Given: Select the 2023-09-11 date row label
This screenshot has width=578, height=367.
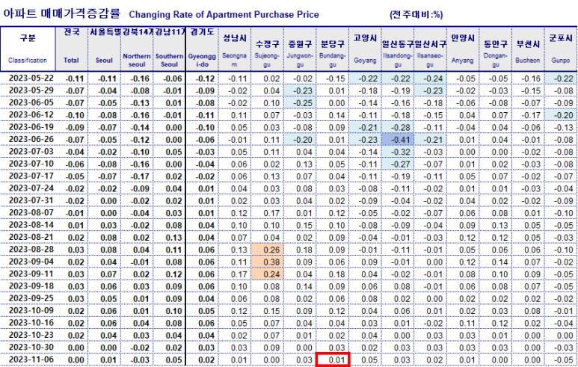Looking at the screenshot, I should 31,274.
